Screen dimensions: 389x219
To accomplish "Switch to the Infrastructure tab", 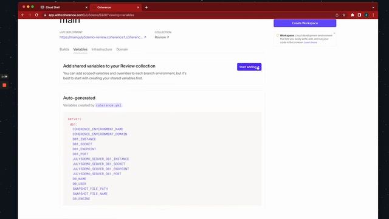I will click(x=102, y=49).
